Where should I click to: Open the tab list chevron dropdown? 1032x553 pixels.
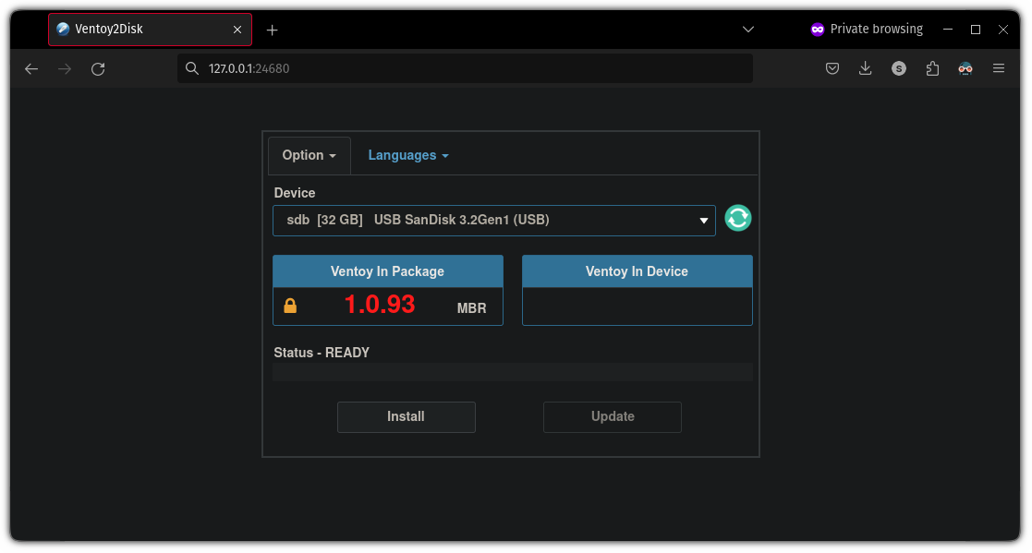[x=747, y=29]
